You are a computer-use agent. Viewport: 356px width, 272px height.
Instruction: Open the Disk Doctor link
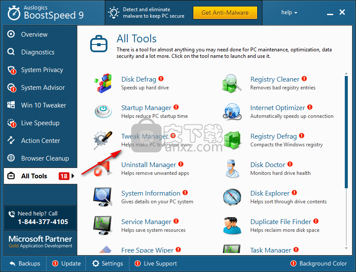coord(268,165)
